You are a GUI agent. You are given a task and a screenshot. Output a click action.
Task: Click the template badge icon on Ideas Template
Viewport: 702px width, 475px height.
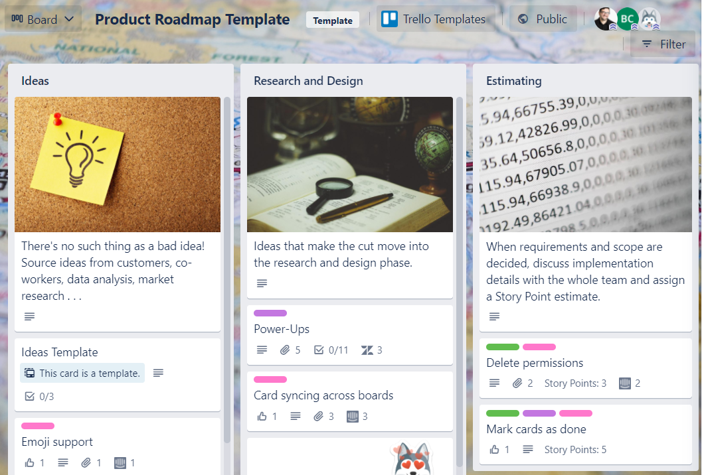[x=29, y=373]
